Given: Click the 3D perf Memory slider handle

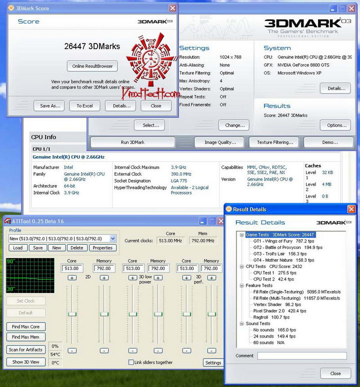Looking at the screenshot, I should (211, 314).
